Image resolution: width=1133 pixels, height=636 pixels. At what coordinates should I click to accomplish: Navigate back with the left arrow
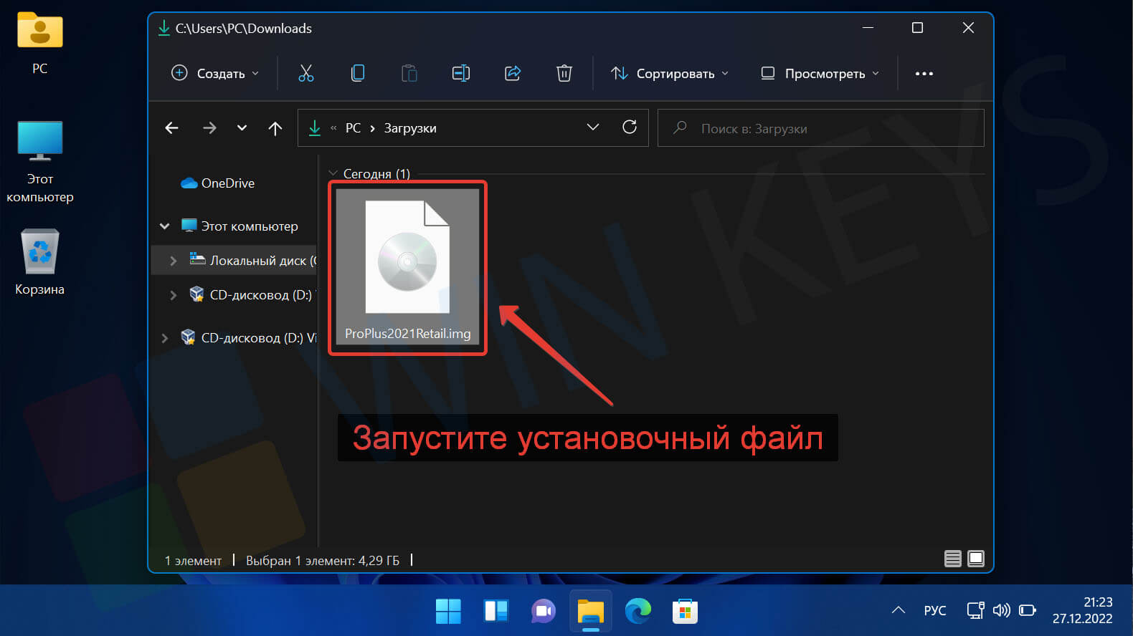click(172, 128)
